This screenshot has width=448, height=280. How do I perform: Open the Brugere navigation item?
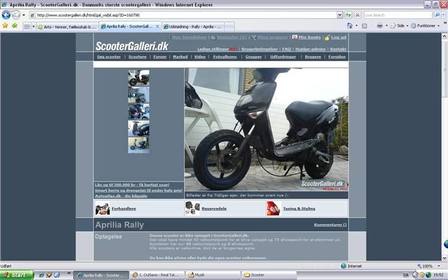click(x=313, y=57)
